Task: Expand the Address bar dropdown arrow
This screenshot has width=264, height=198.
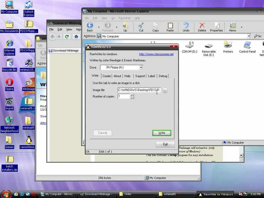Action: click(x=249, y=36)
